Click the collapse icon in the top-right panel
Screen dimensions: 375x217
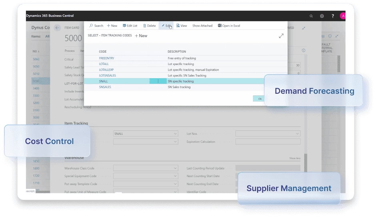point(337,36)
